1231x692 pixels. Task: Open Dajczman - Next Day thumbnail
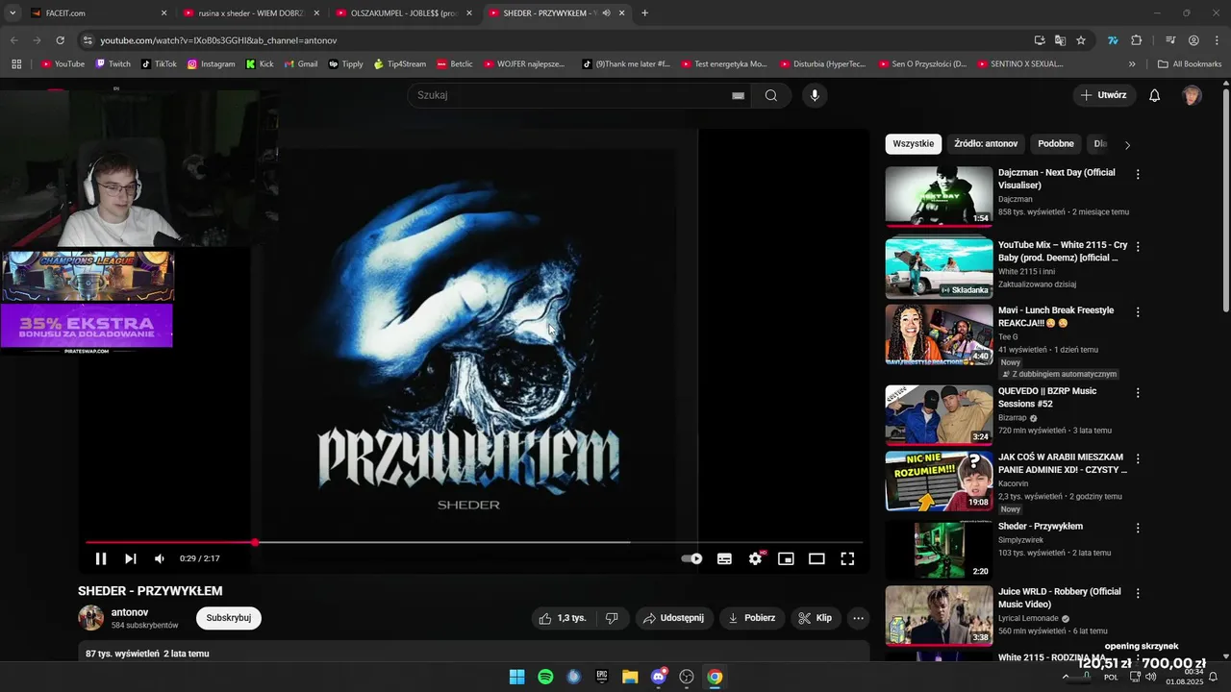pyautogui.click(x=939, y=197)
